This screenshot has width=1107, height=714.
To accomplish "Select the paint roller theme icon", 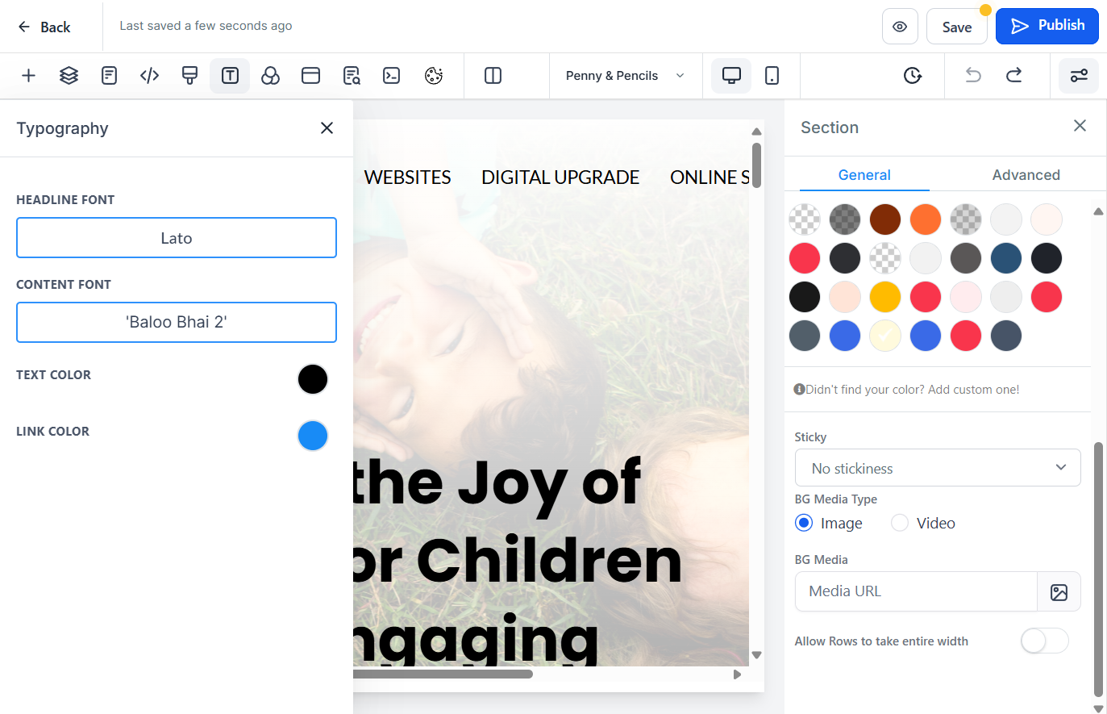I will [x=189, y=76].
